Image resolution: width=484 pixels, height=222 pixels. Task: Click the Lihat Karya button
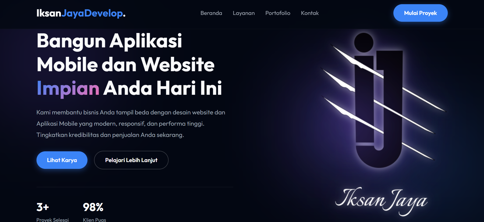tap(62, 160)
